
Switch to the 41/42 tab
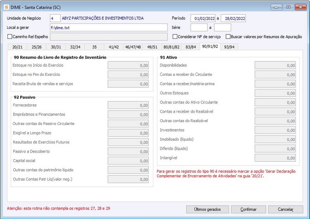pos(114,47)
